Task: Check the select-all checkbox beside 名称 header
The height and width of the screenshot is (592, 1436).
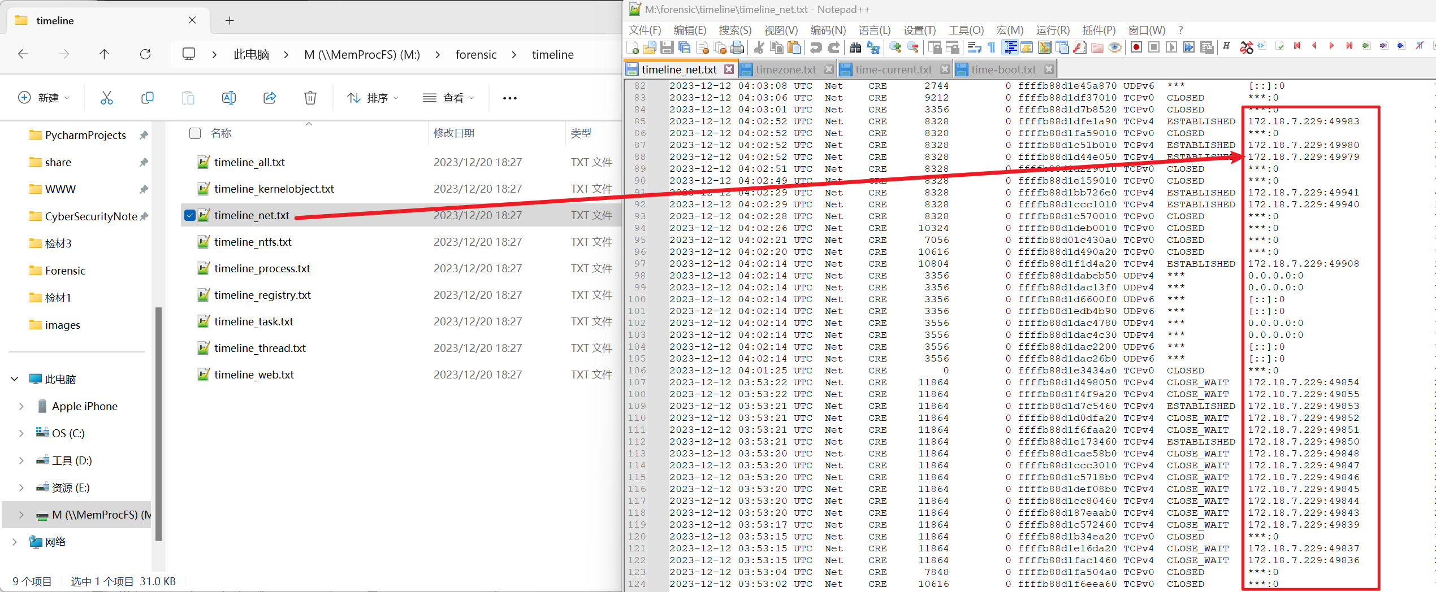Action: (195, 133)
